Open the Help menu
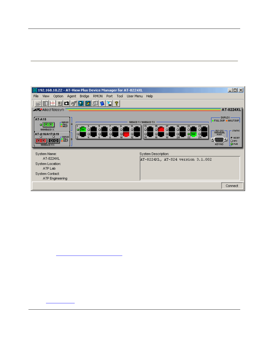 [149, 96]
